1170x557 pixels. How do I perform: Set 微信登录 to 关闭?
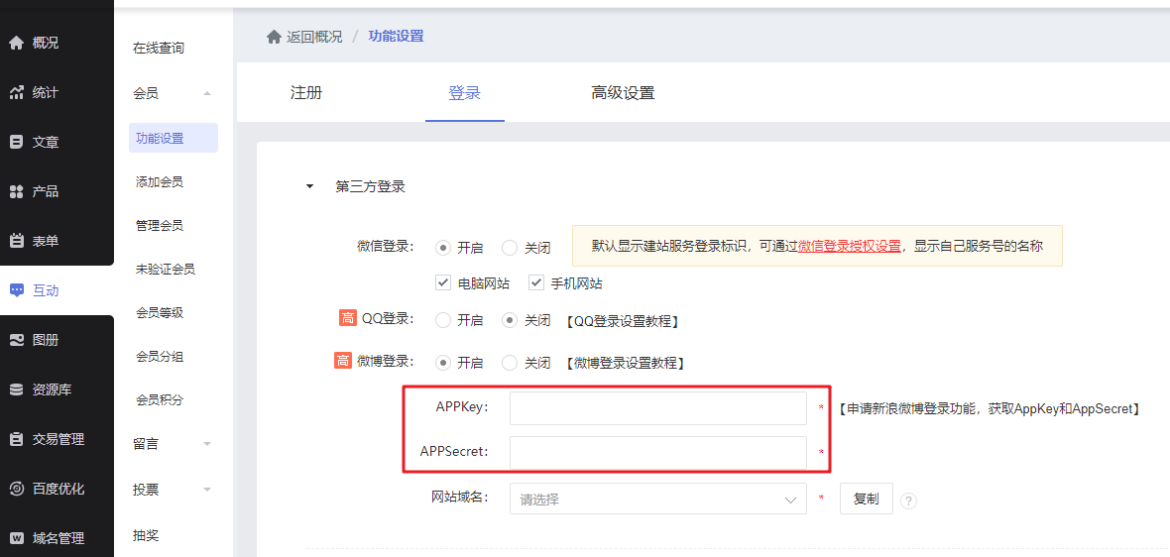[x=510, y=248]
